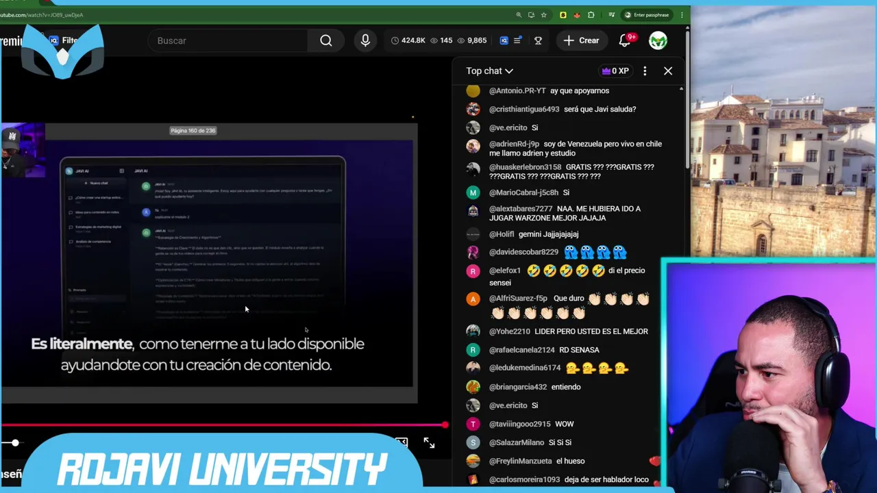This screenshot has height=493, width=877.
Task: Click username @alextabares7277 in chat
Action: [x=521, y=209]
